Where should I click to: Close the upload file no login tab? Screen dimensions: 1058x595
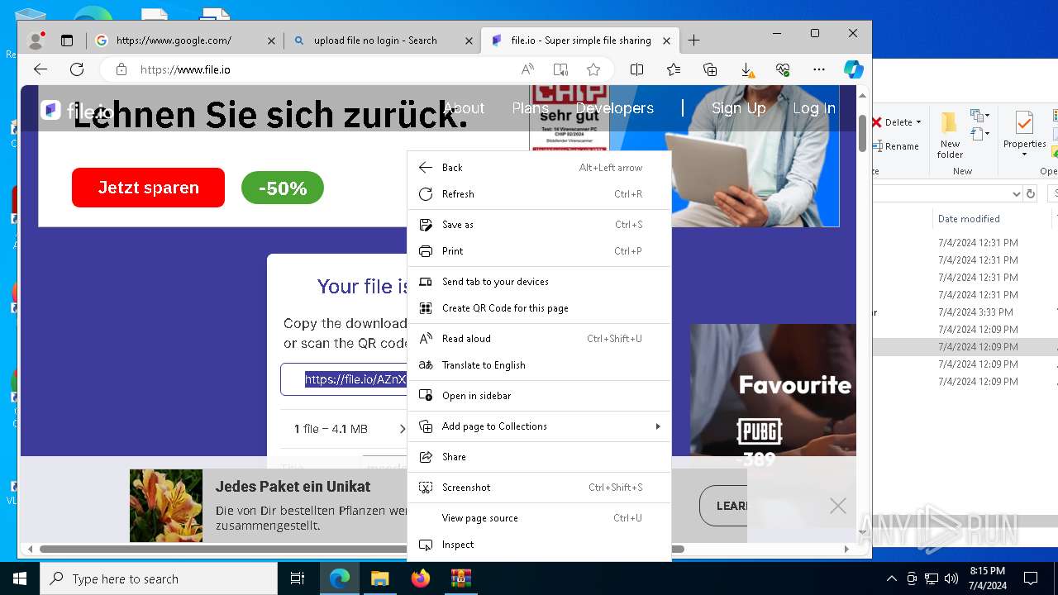(469, 40)
